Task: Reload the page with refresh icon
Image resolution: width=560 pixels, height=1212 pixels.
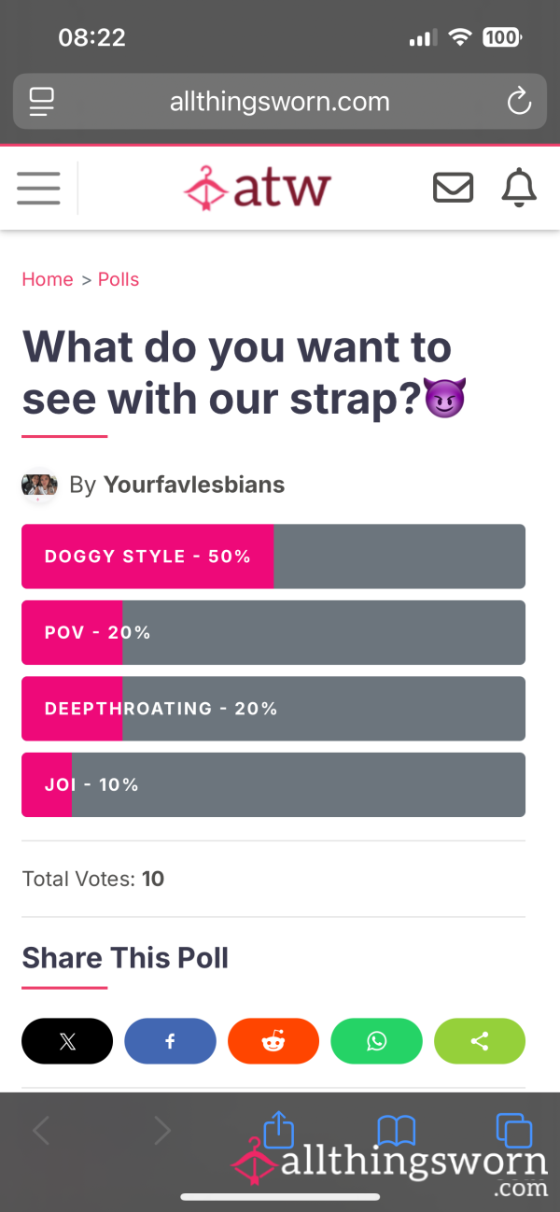Action: (519, 102)
